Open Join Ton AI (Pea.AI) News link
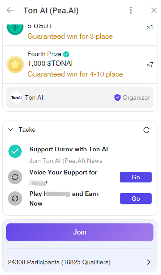The image size is (161, 275). click(66, 161)
